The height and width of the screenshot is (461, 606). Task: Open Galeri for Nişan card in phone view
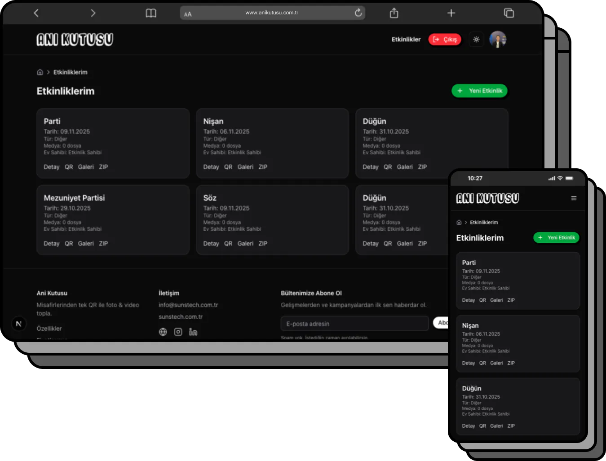point(496,363)
